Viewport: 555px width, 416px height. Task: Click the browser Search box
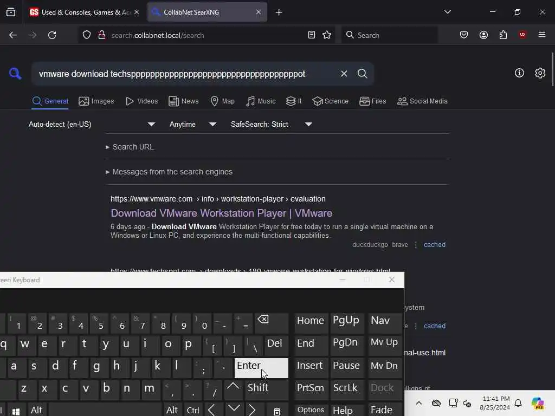pos(389,35)
